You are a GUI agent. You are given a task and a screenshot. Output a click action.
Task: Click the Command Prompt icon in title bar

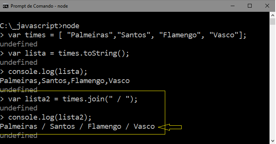(x=5, y=6)
